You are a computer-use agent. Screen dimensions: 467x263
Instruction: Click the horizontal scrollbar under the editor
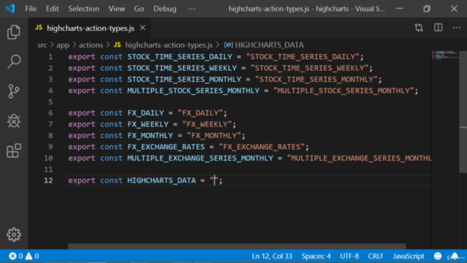[236, 246]
